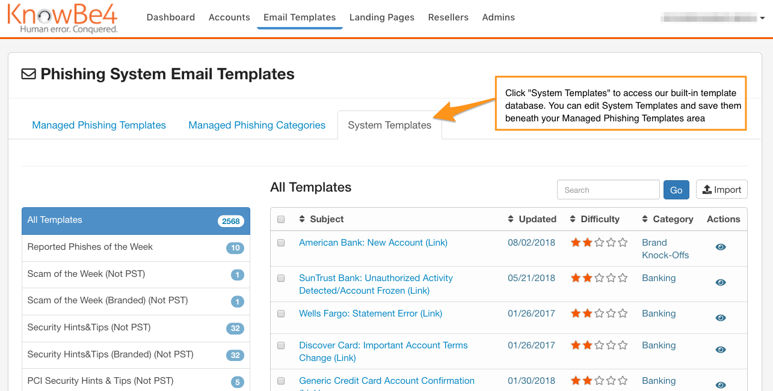The image size is (773, 391).
Task: Sort by Updated column arrows
Action: tap(511, 219)
